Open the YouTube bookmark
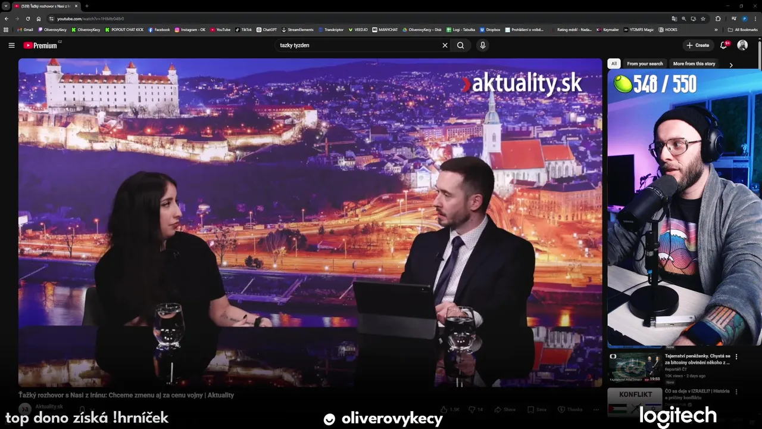This screenshot has height=429, width=762. coord(220,29)
